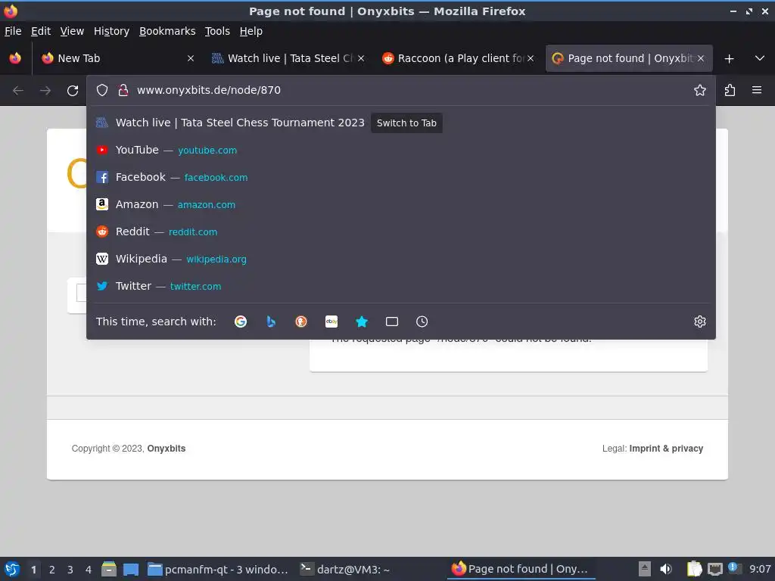Open Imprint & privacy link
Viewport: 775px width, 581px height.
[x=666, y=449]
